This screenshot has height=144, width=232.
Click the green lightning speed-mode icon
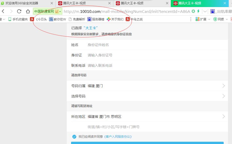[198, 11]
